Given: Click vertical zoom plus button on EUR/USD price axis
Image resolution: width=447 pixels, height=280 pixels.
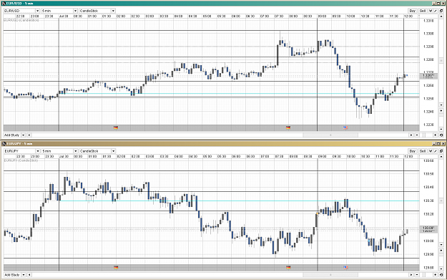Looking at the screenshot, I should coord(441,111).
